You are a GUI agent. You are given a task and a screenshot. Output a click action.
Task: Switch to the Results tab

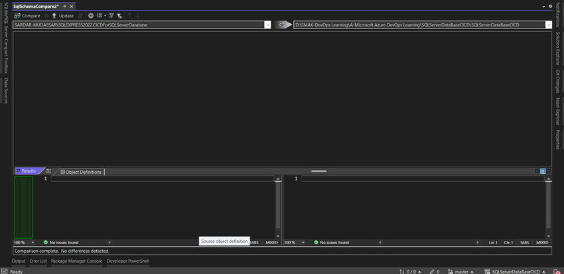click(x=28, y=171)
